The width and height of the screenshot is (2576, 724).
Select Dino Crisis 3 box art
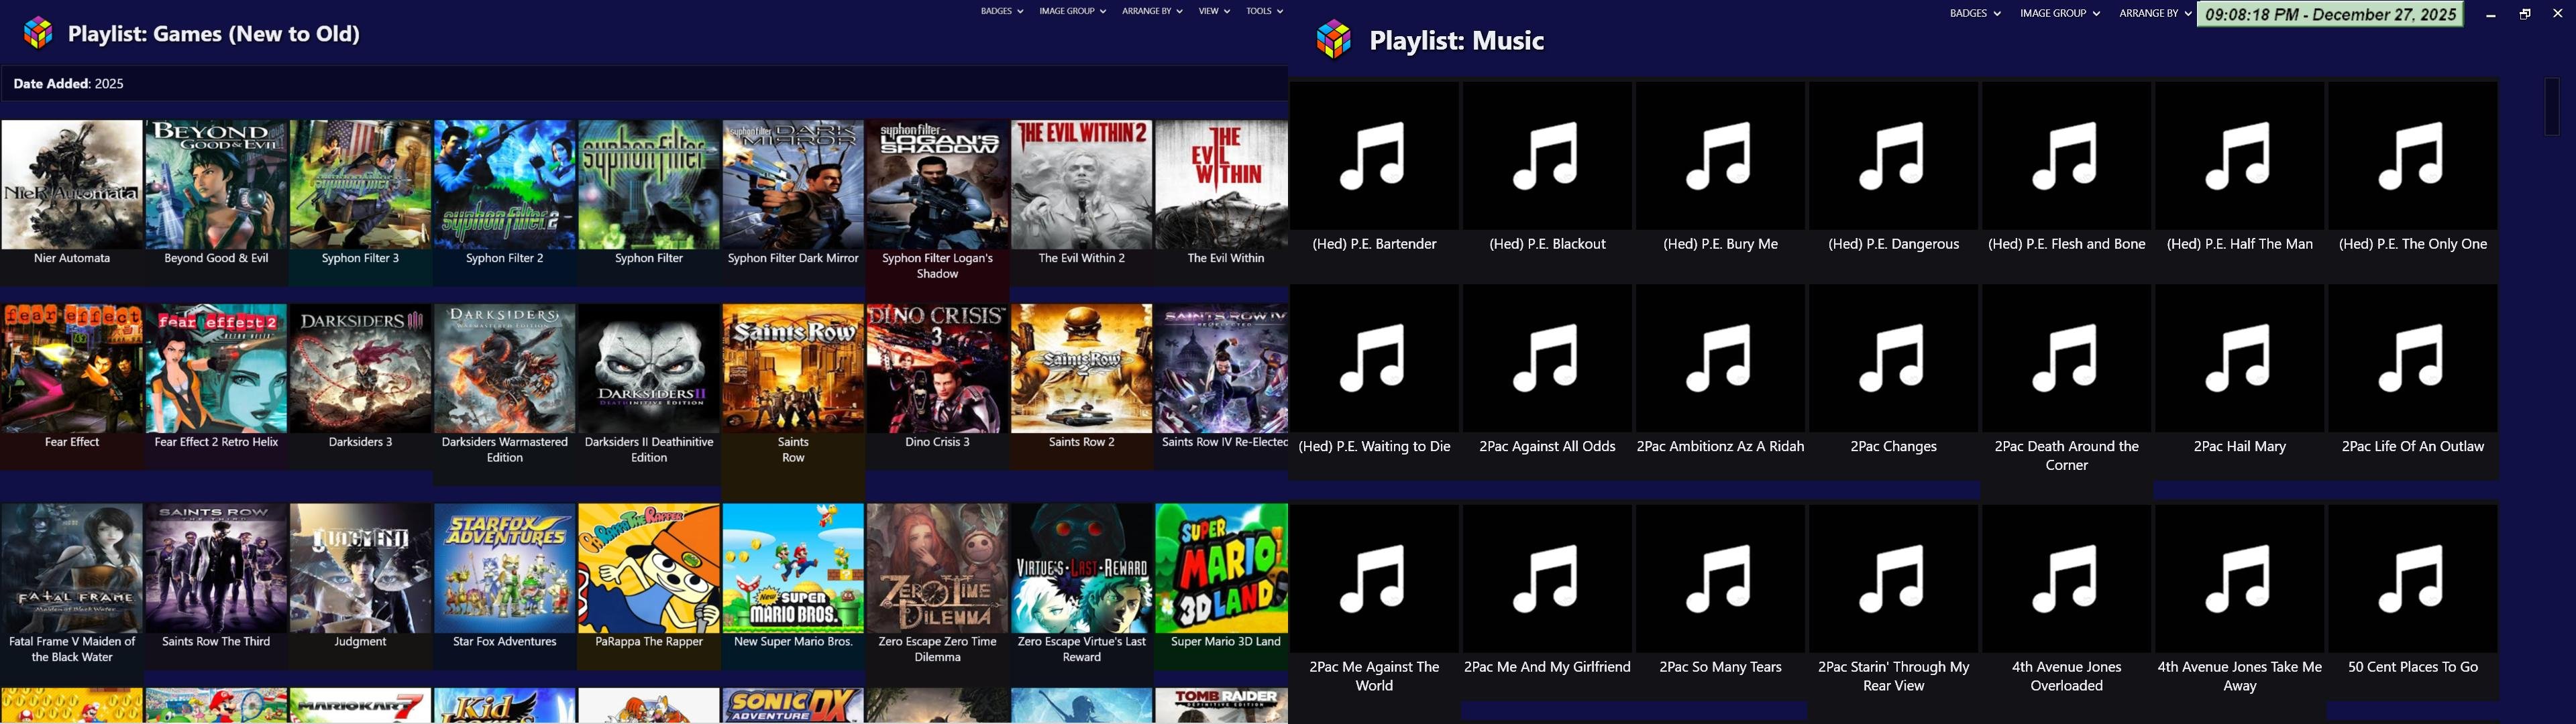coord(937,368)
